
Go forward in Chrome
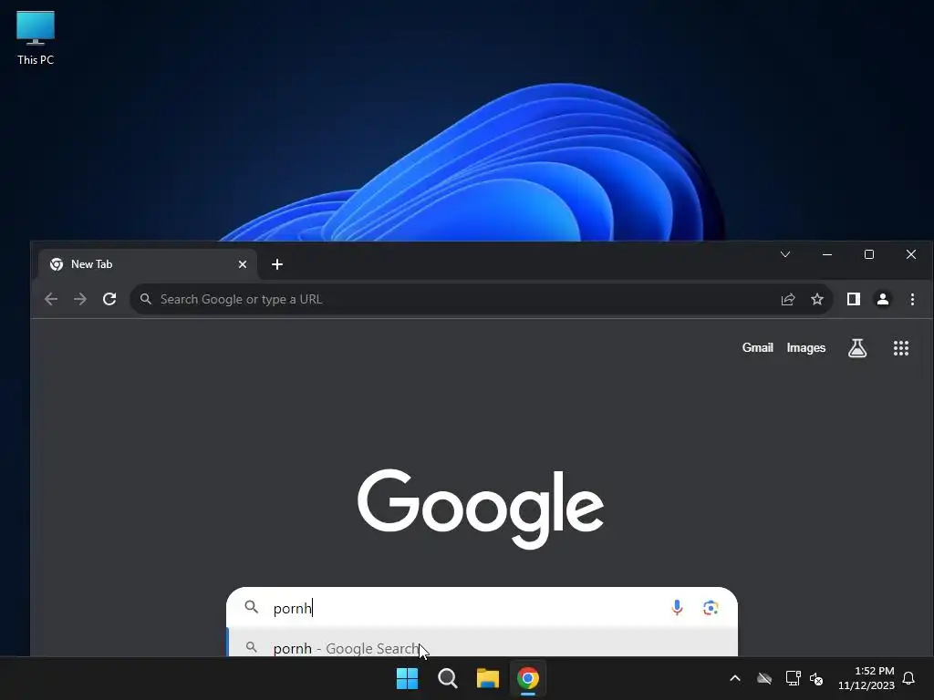coord(80,299)
